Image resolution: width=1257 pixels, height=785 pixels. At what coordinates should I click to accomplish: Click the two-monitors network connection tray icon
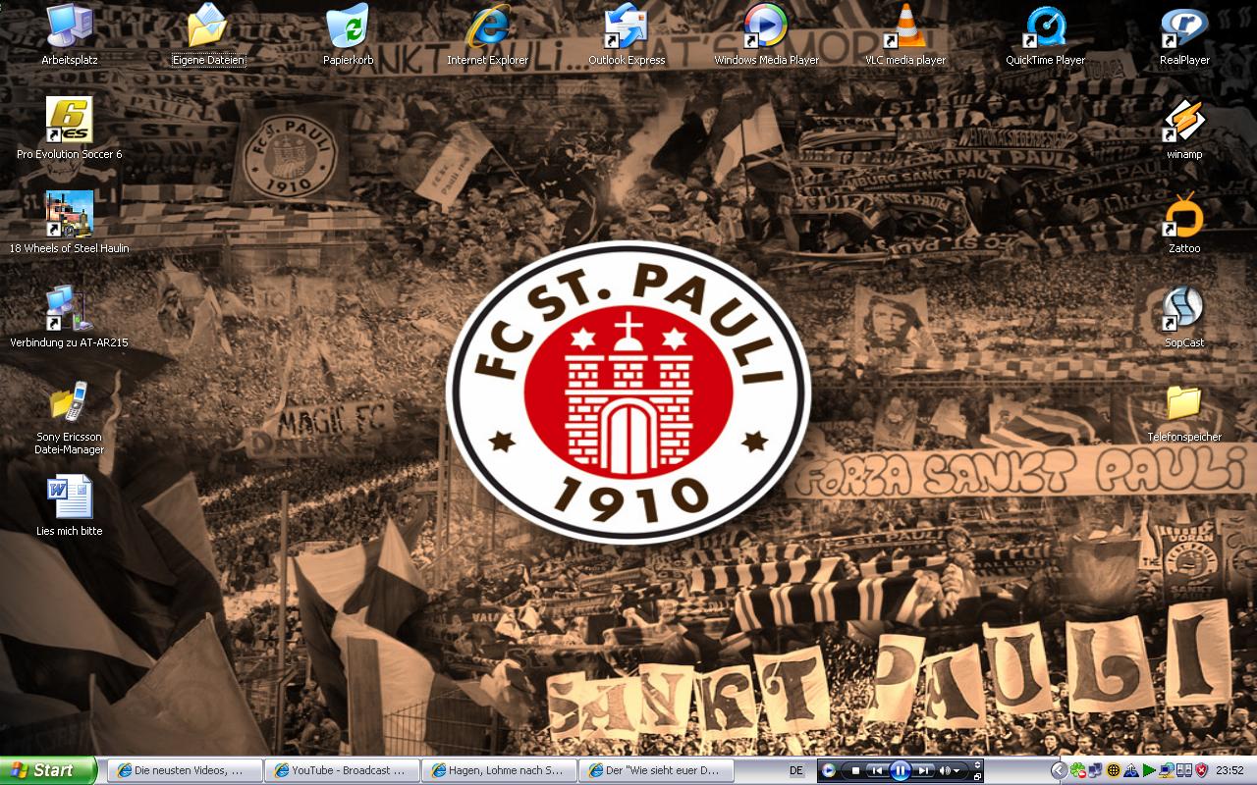tap(1095, 770)
